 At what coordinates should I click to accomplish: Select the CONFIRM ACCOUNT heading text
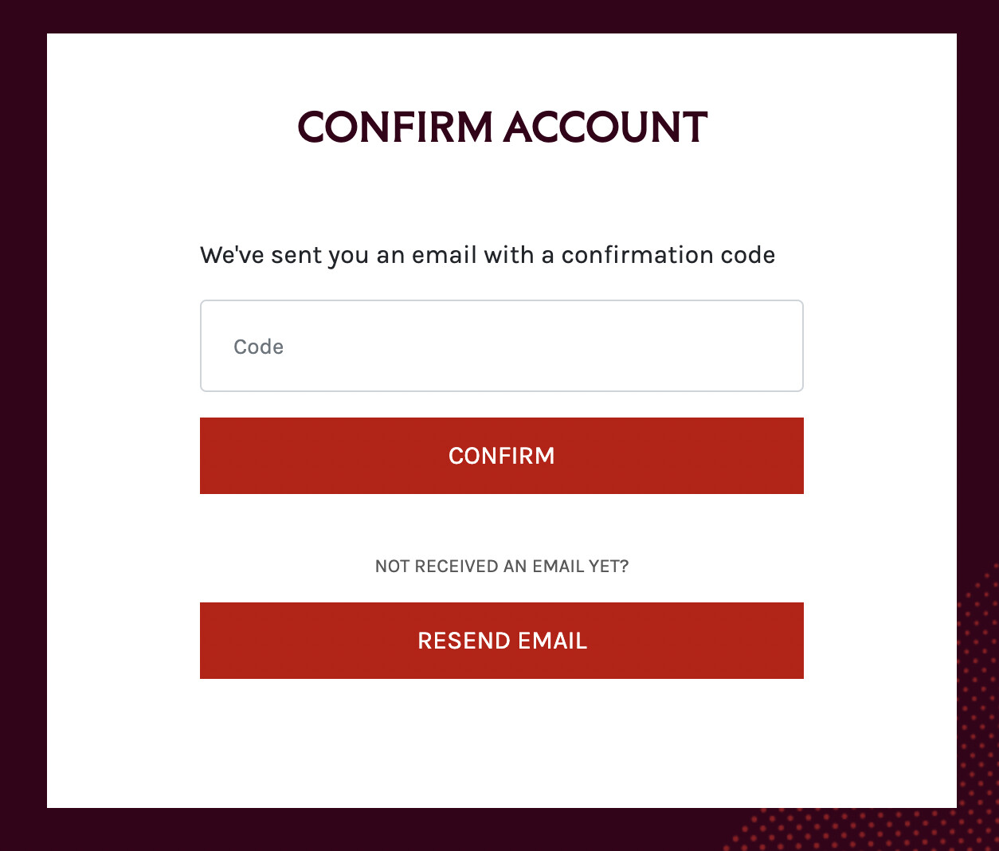(x=502, y=127)
